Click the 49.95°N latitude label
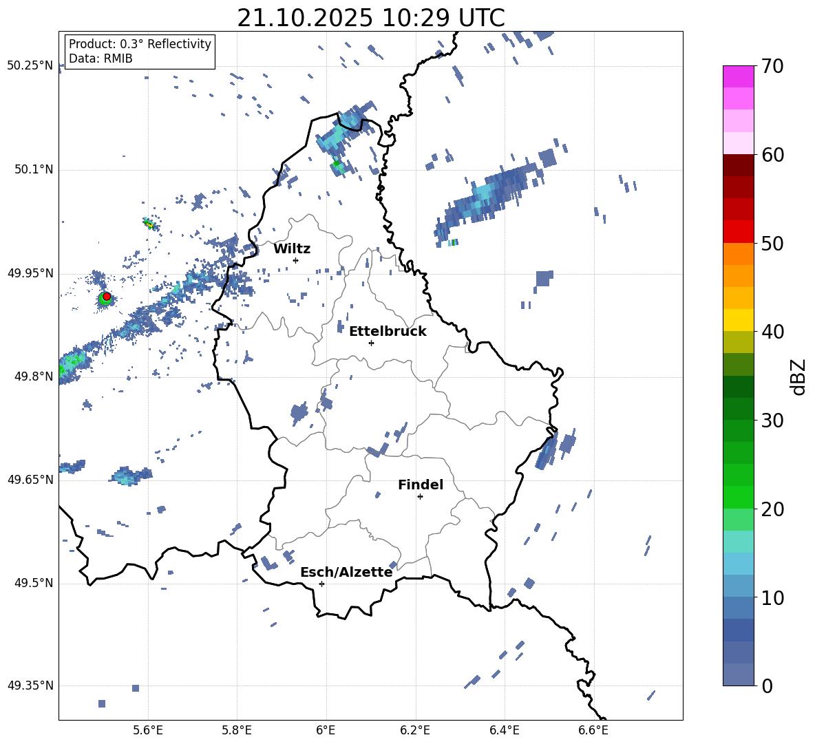The width and height of the screenshot is (815, 744). click(x=30, y=273)
